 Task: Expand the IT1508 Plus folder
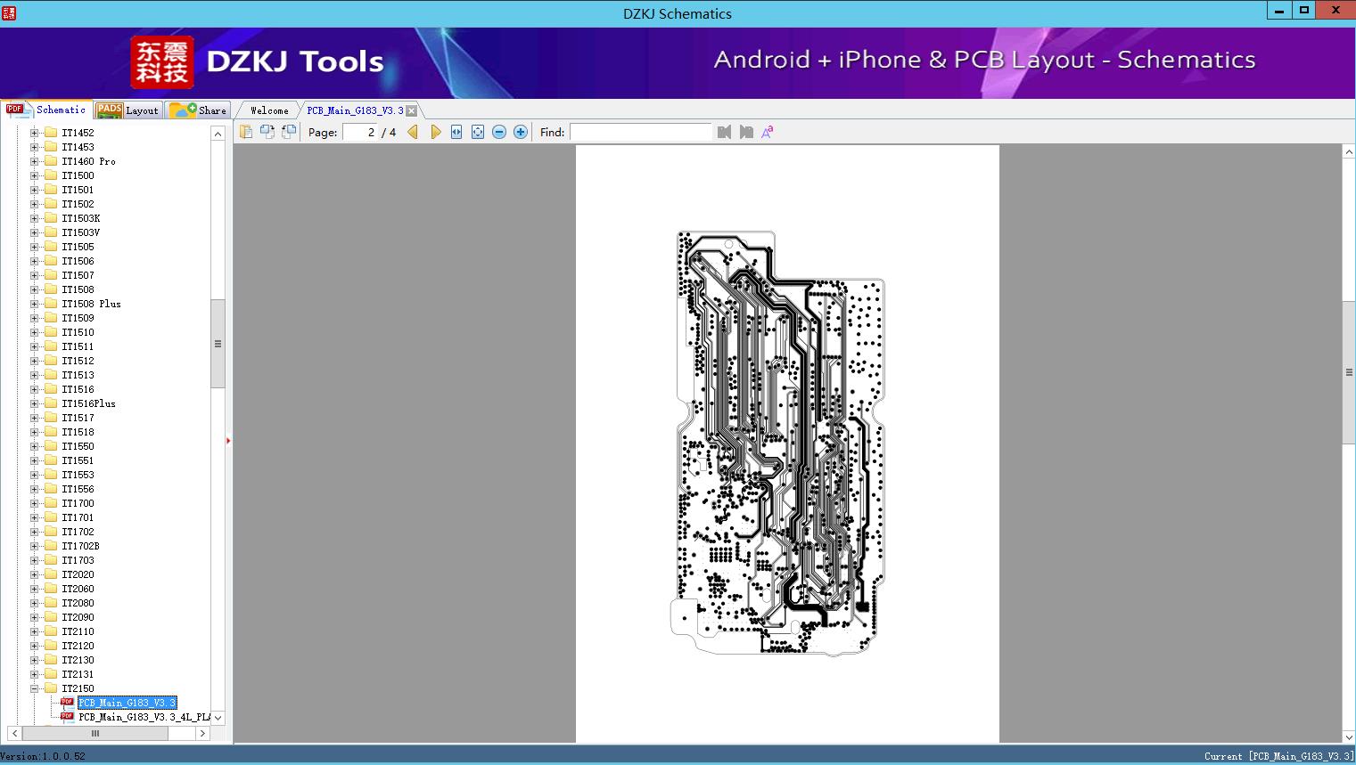point(34,304)
